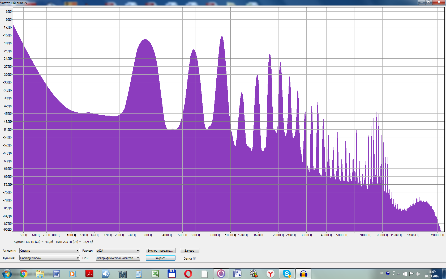
Task: Open Skype from the taskbar
Action: coord(287,273)
